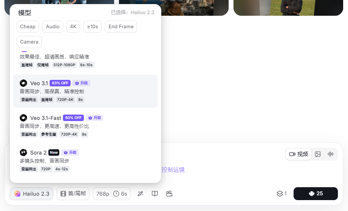Screen dimensions: 348x211
Task: Click the generate button showing 25 credits
Action: coord(316,194)
